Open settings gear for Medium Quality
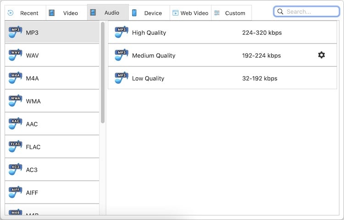344x220 pixels. pos(322,55)
